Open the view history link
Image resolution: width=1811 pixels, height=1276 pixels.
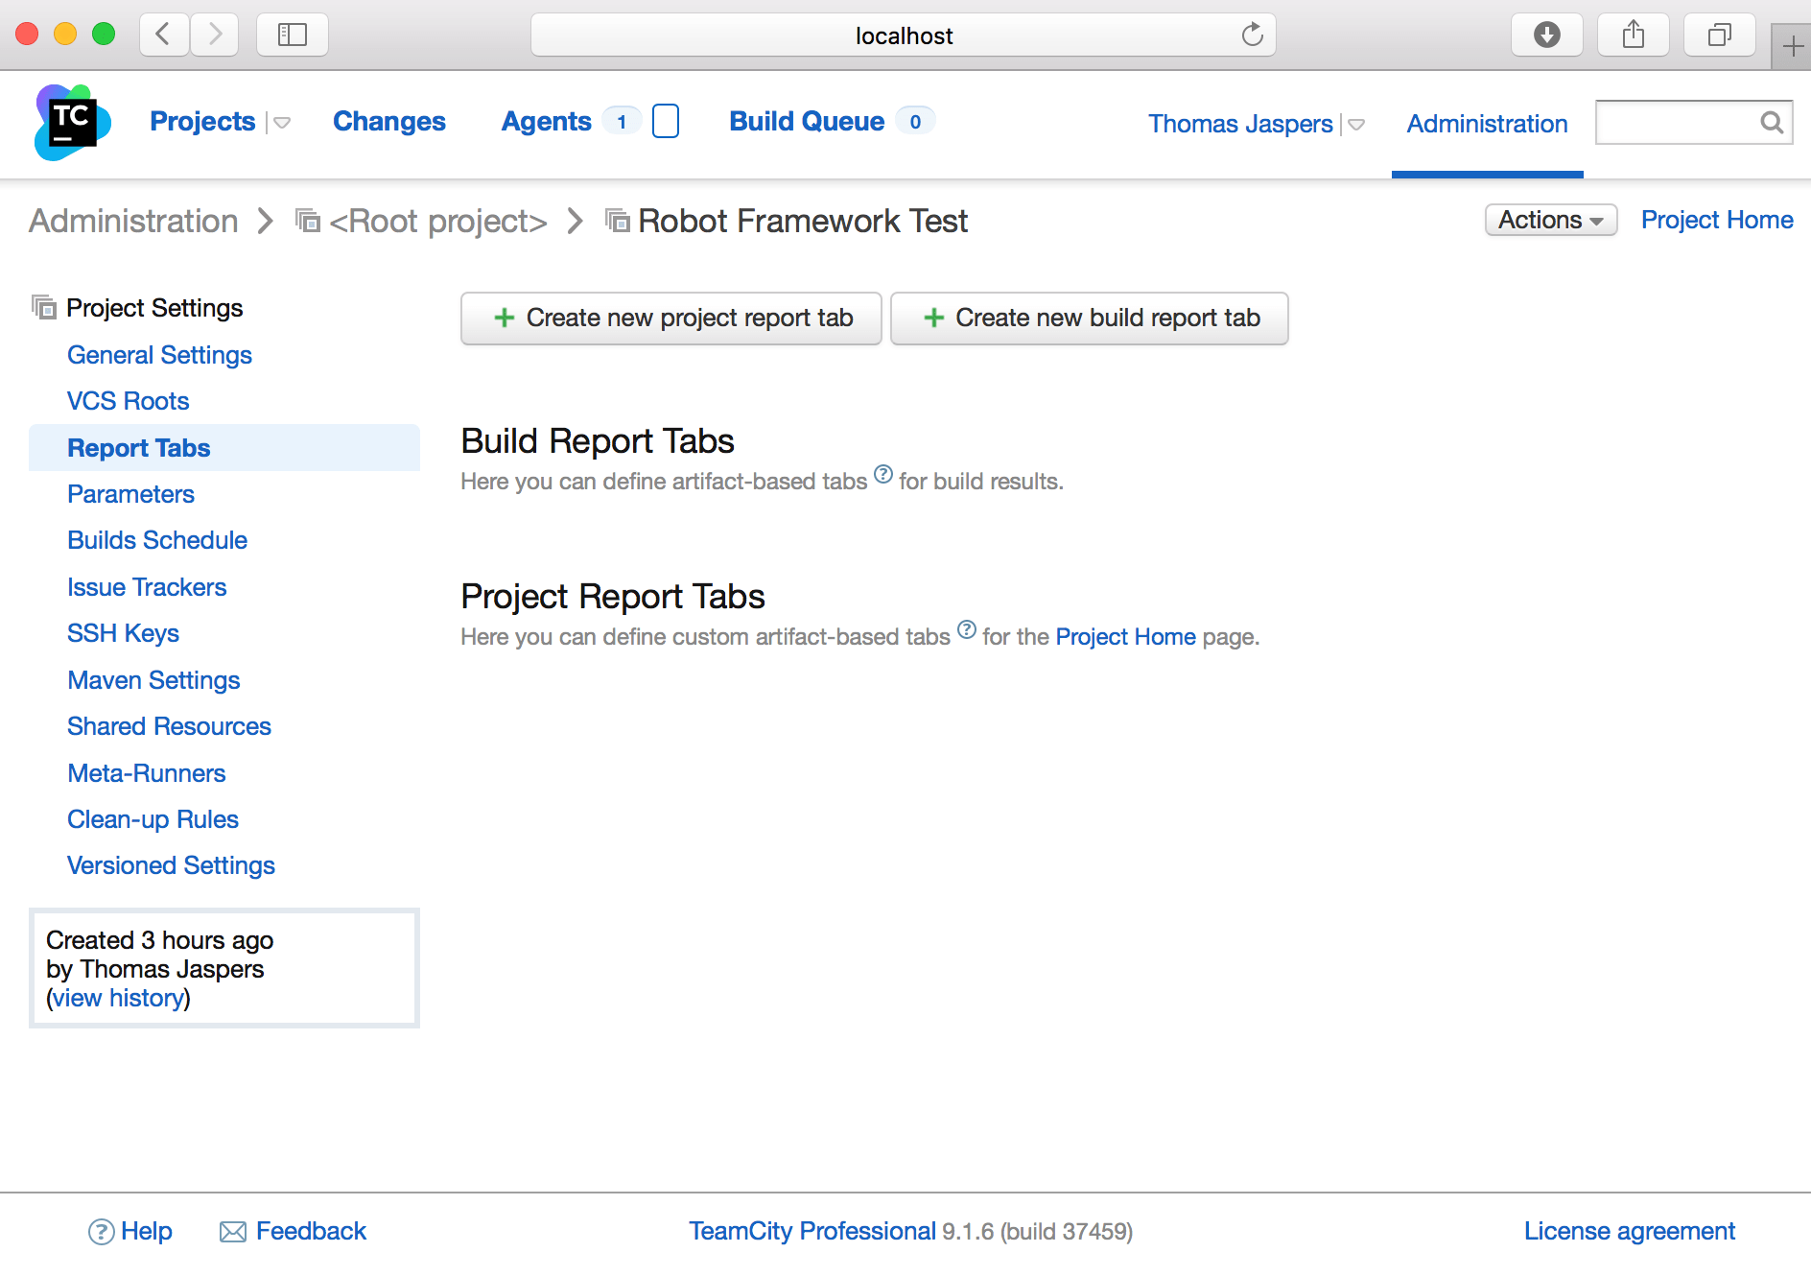tap(118, 998)
